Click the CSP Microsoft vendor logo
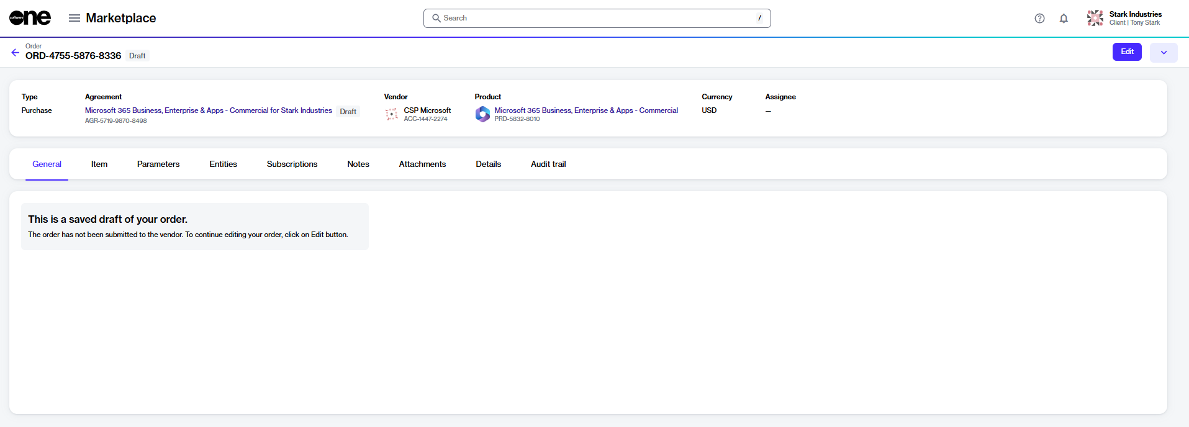 coord(392,114)
